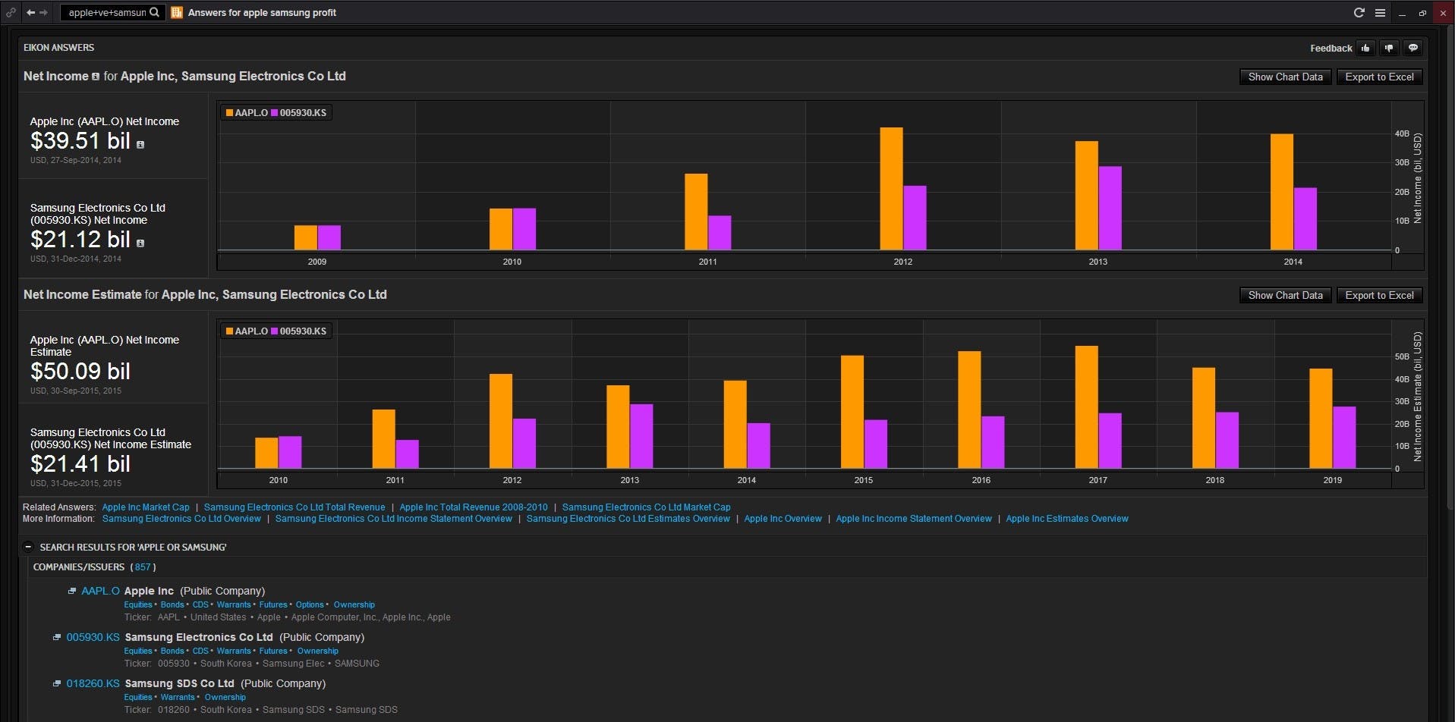Go back with the left arrow

click(x=30, y=12)
